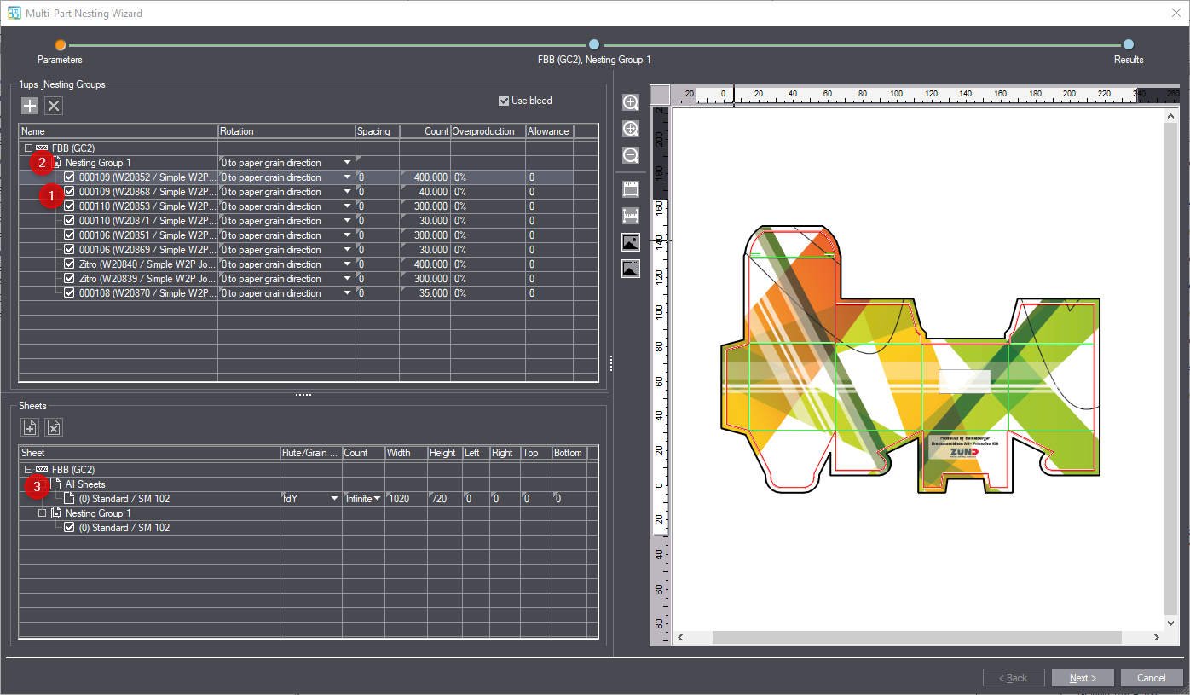Click the zoom in magnifier icon

[x=631, y=102]
